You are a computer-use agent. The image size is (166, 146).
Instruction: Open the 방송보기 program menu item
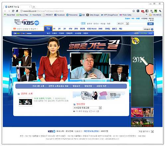[x=76, y=86]
